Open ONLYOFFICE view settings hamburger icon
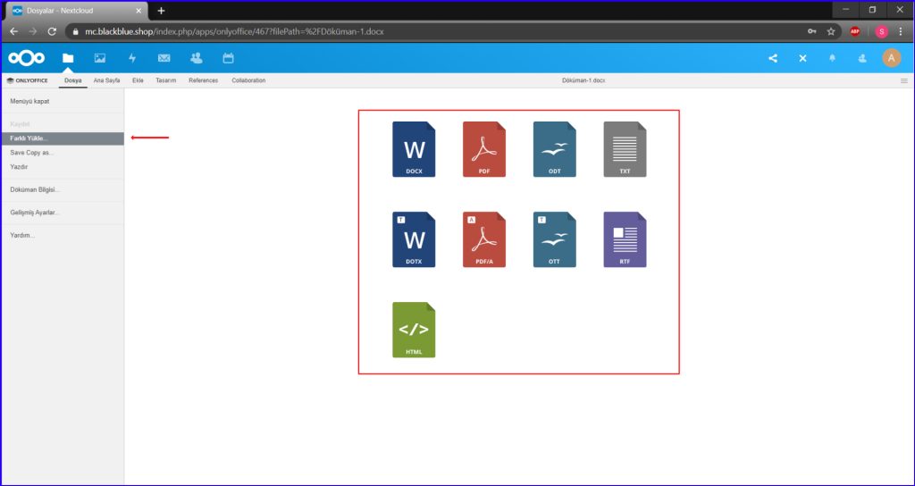This screenshot has height=486, width=915. (904, 80)
